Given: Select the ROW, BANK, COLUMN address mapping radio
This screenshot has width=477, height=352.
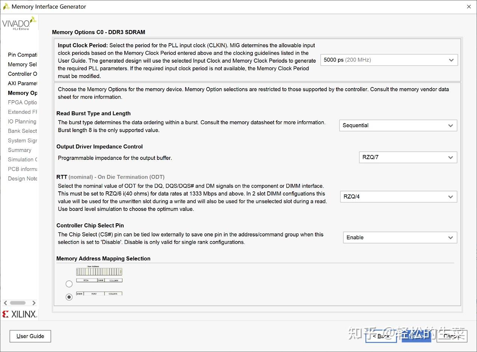Looking at the screenshot, I should point(69,284).
